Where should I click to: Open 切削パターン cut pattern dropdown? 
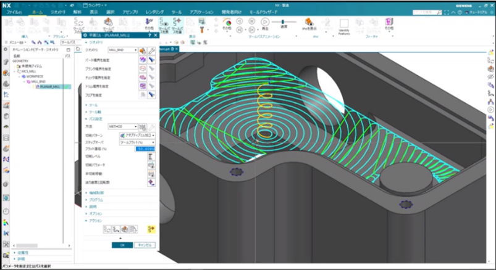click(137, 136)
